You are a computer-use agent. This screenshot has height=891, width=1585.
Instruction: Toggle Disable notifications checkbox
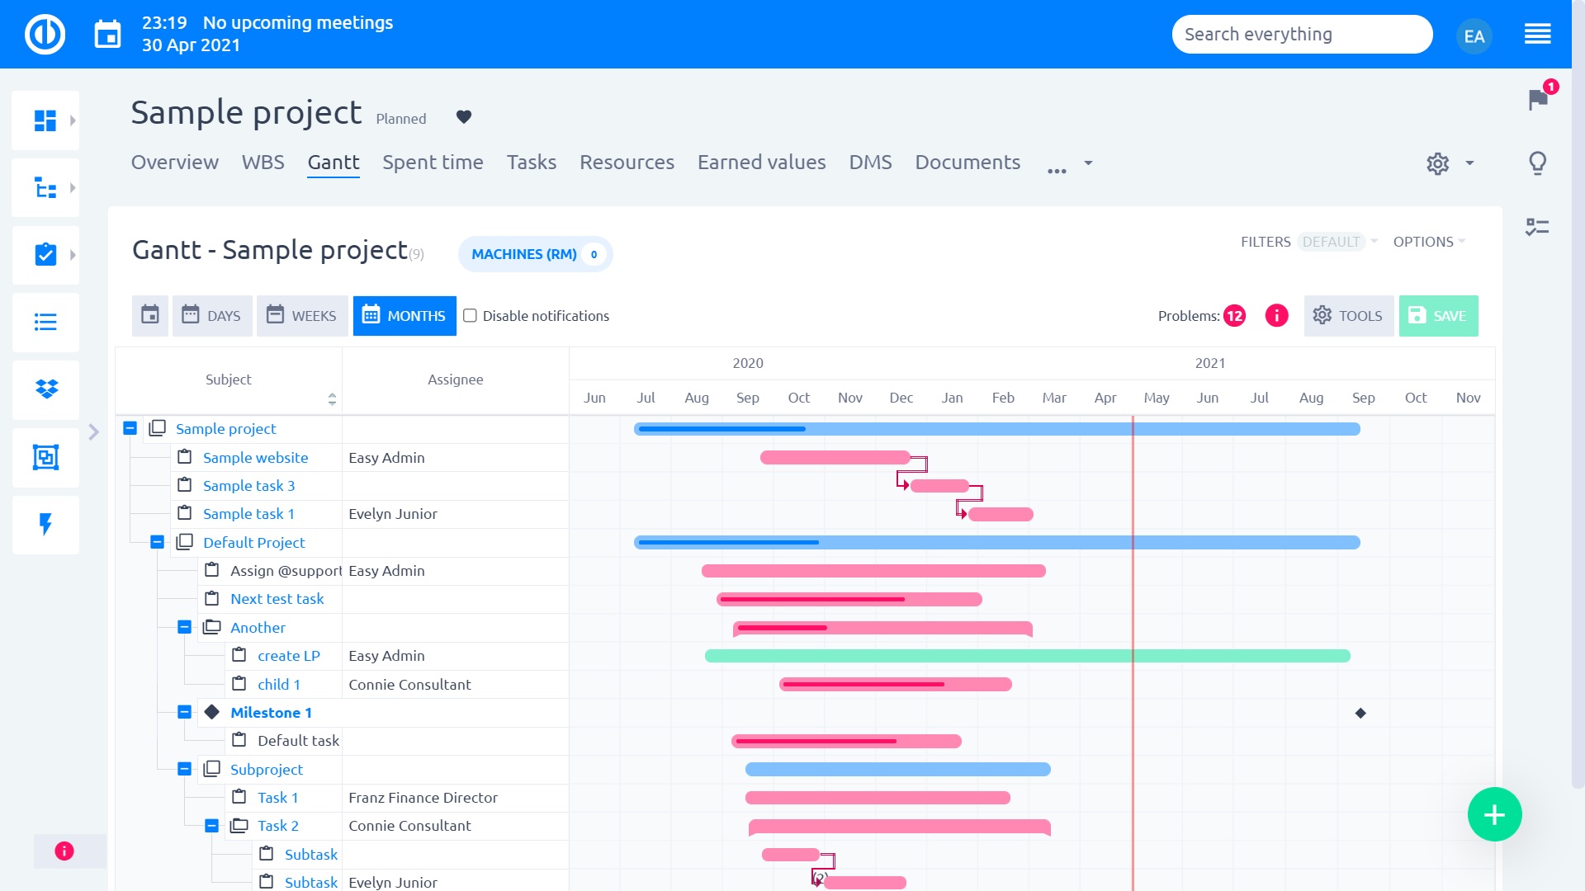[x=471, y=315]
